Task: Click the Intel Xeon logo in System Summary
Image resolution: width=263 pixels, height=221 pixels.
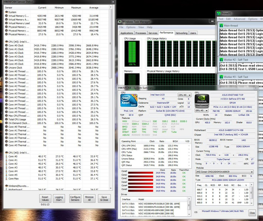Action: [x=129, y=100]
